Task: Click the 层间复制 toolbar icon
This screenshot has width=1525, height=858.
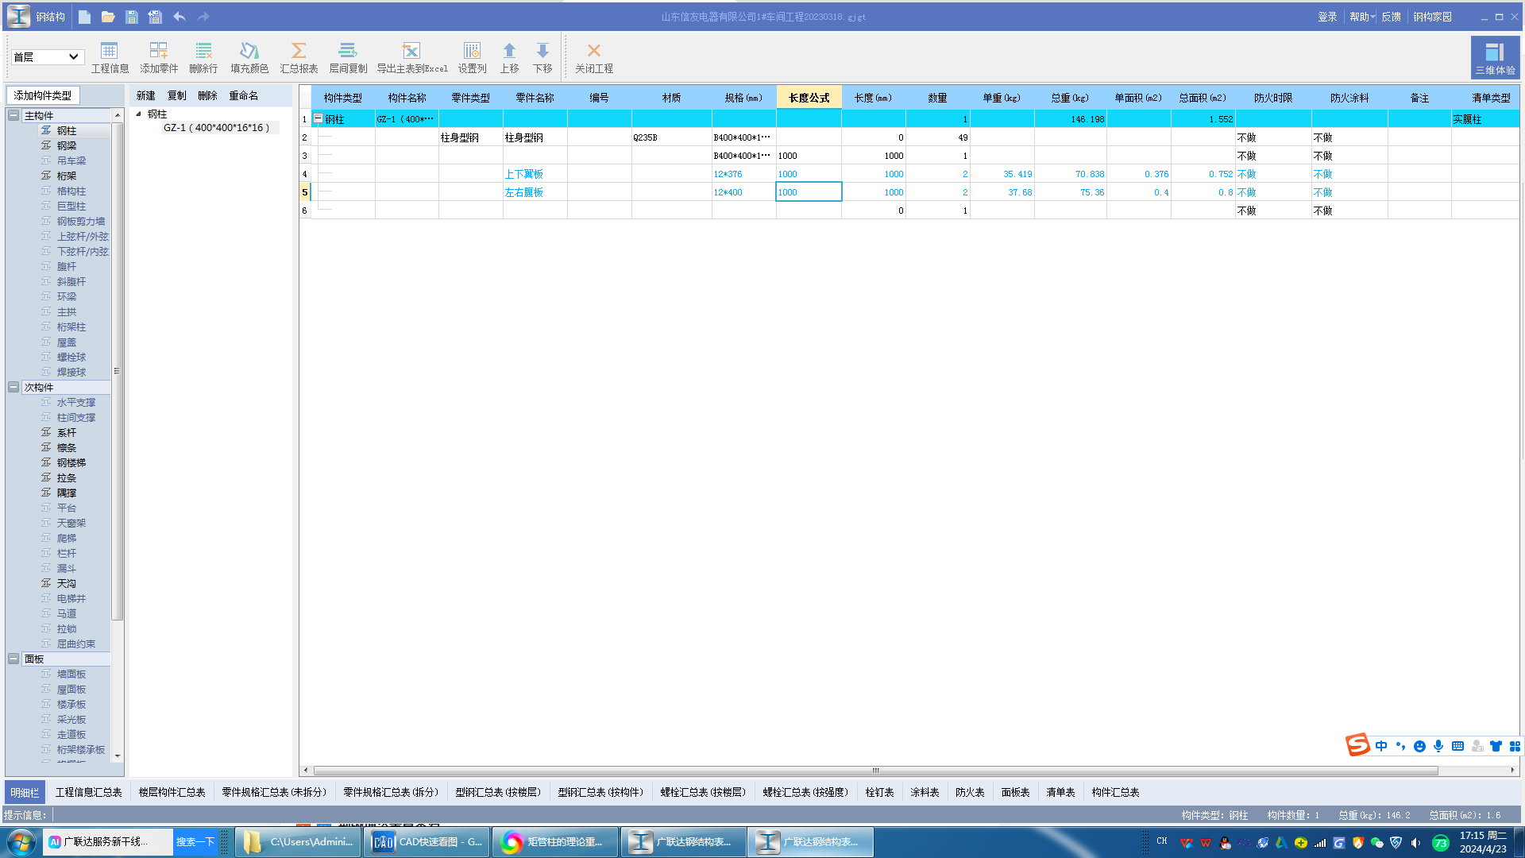Action: (348, 58)
